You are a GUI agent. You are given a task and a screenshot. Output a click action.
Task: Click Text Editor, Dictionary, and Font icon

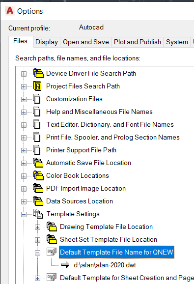37,124
